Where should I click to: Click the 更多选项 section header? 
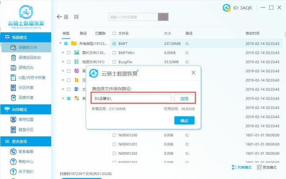(26, 142)
